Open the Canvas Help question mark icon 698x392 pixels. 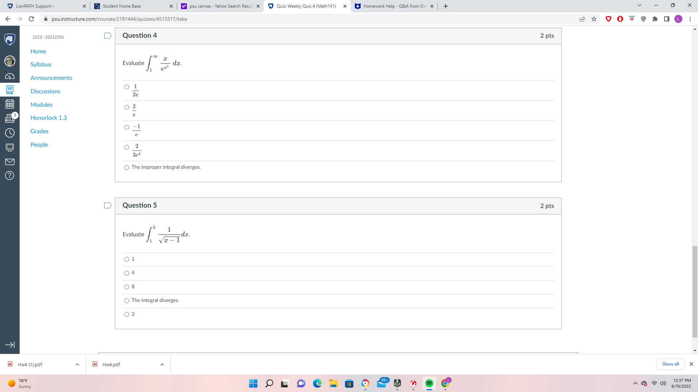[x=10, y=176]
